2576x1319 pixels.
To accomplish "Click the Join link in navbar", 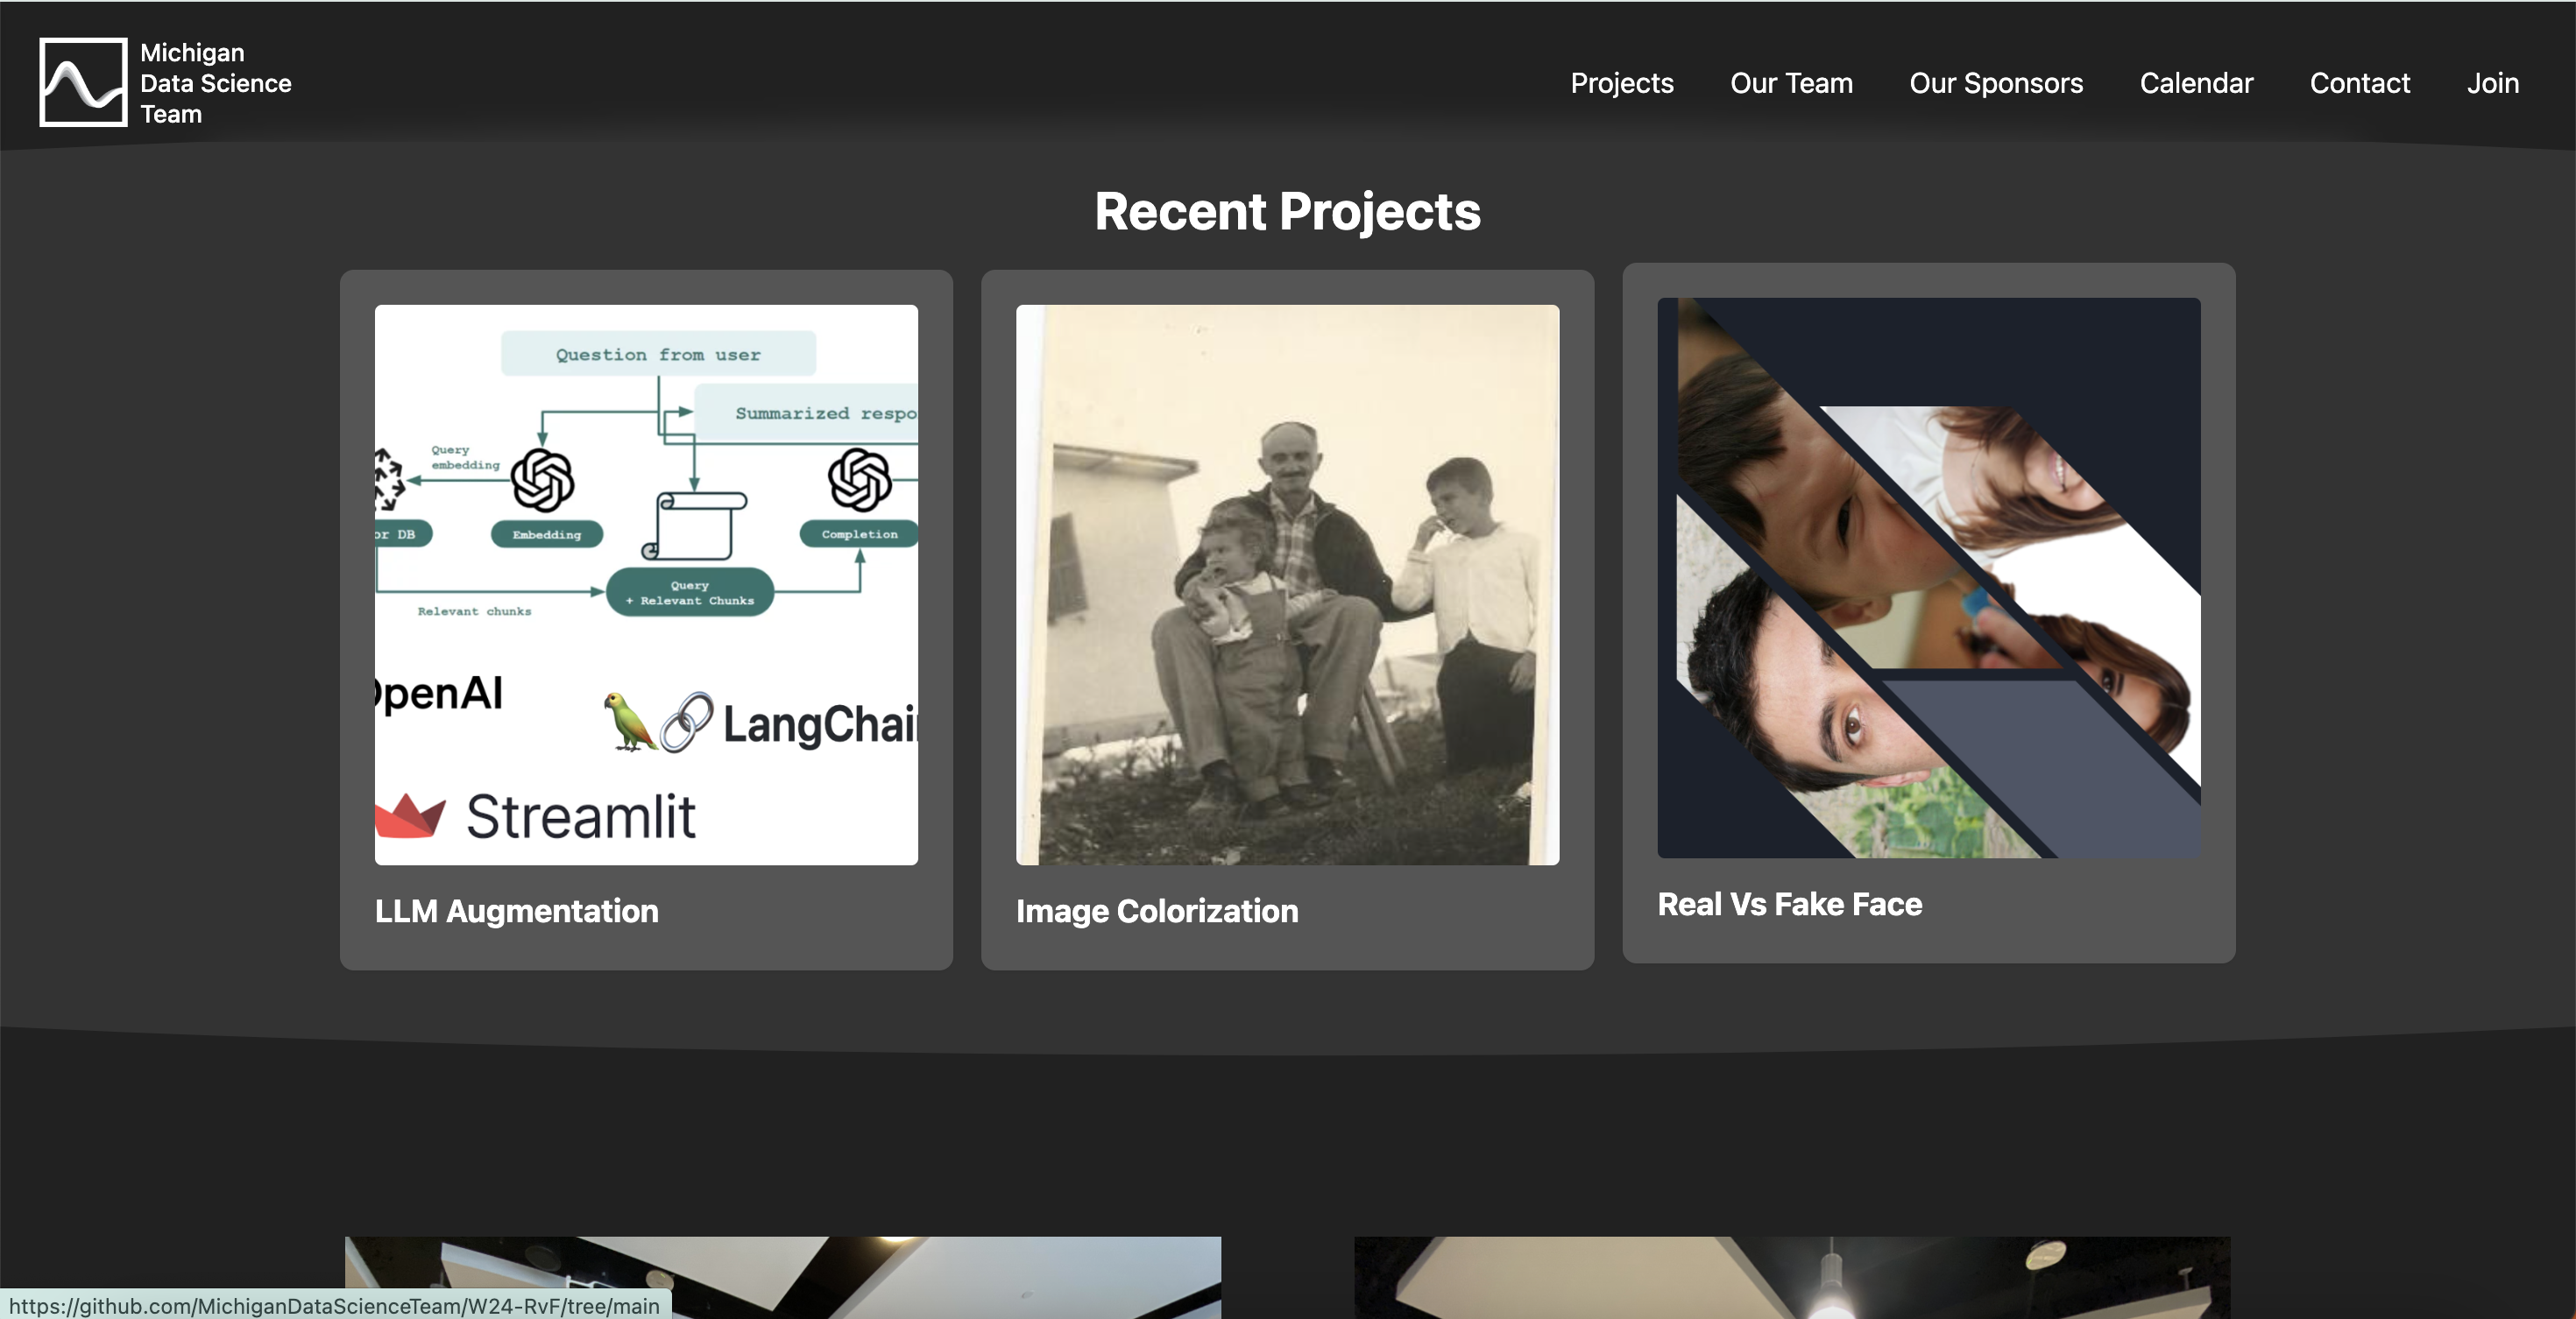I will [x=2492, y=83].
